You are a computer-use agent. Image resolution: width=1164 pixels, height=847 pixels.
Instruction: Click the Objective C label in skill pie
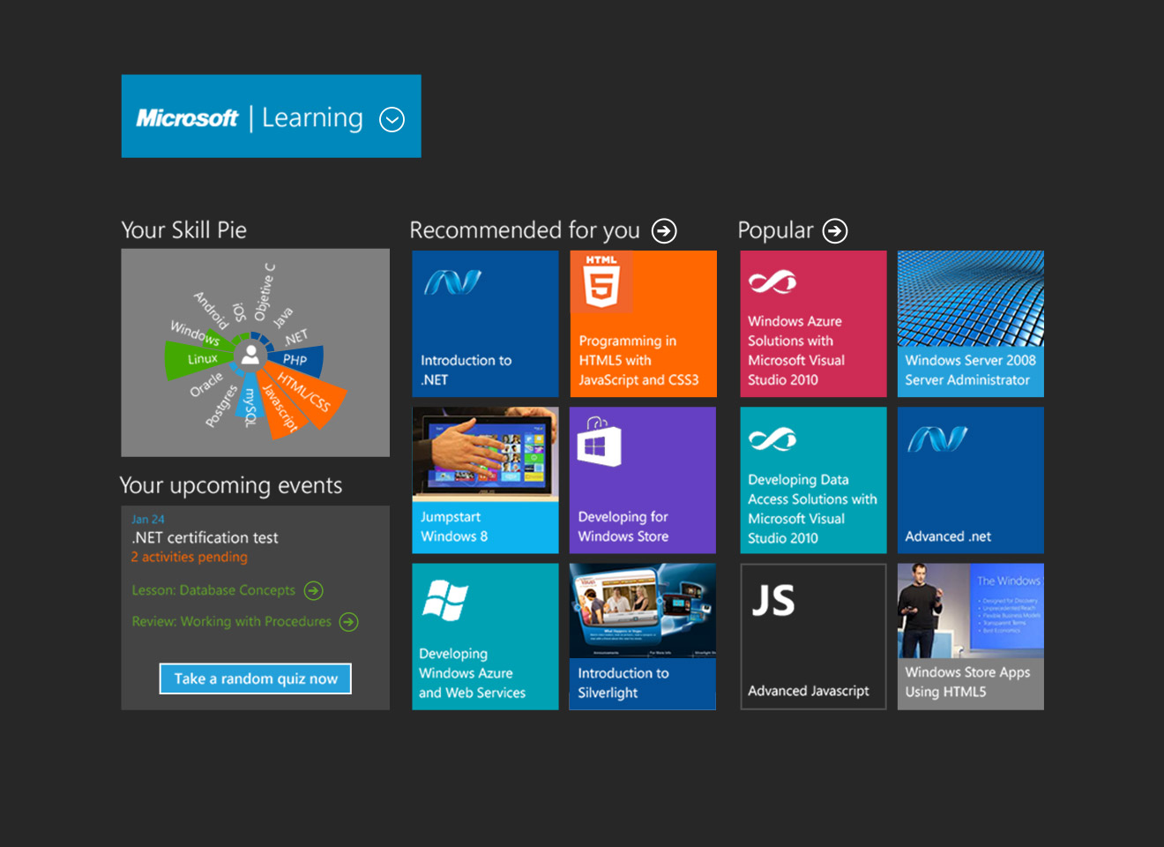pos(265,292)
